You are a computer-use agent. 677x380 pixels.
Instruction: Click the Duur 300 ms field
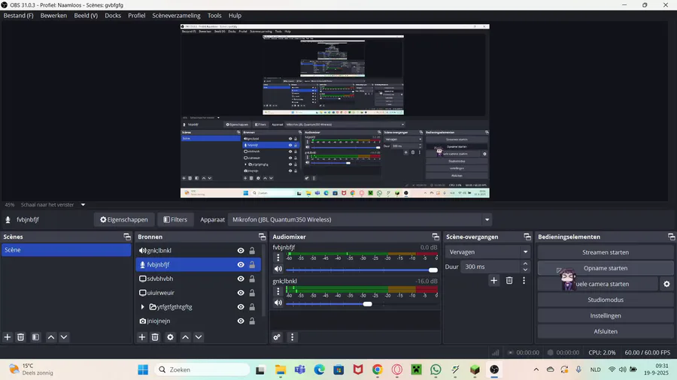490,267
